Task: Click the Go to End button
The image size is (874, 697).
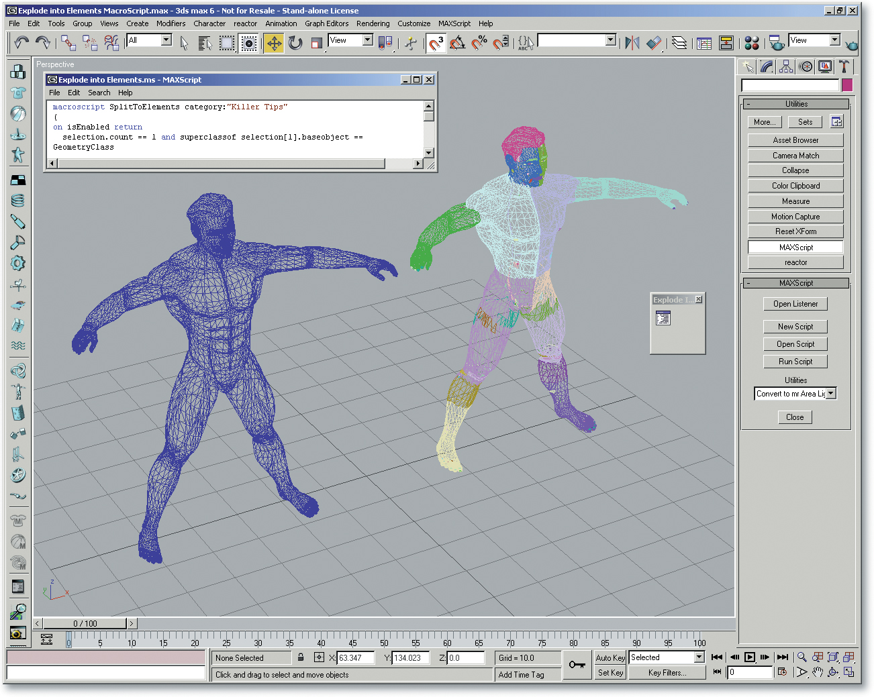Action: point(783,657)
